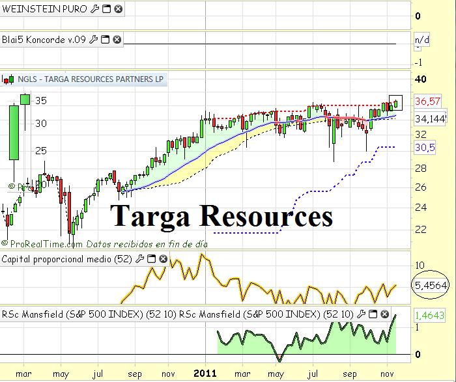Open settings wrench for Capital proporcional medio
Image resolution: width=456 pixels, height=382 pixels.
click(139, 258)
